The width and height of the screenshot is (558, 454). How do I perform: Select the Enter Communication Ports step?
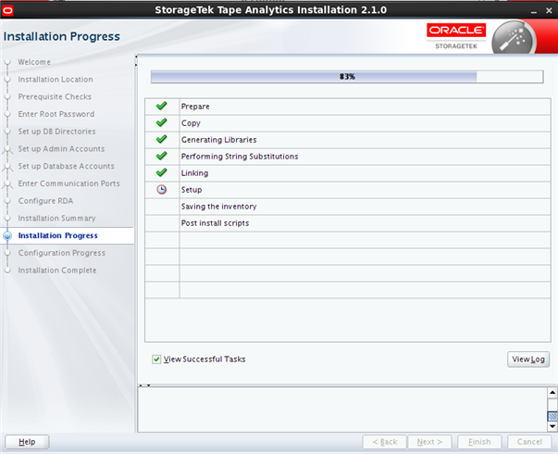coord(68,183)
